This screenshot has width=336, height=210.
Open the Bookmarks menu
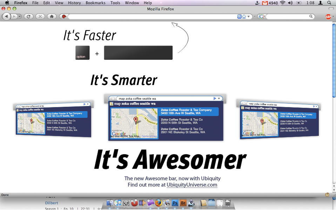95,3
